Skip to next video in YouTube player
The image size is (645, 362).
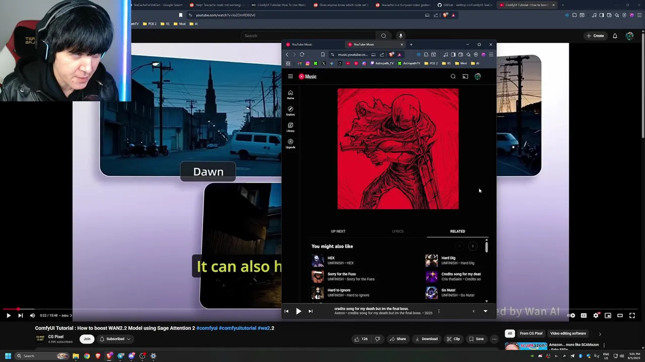tap(20, 315)
